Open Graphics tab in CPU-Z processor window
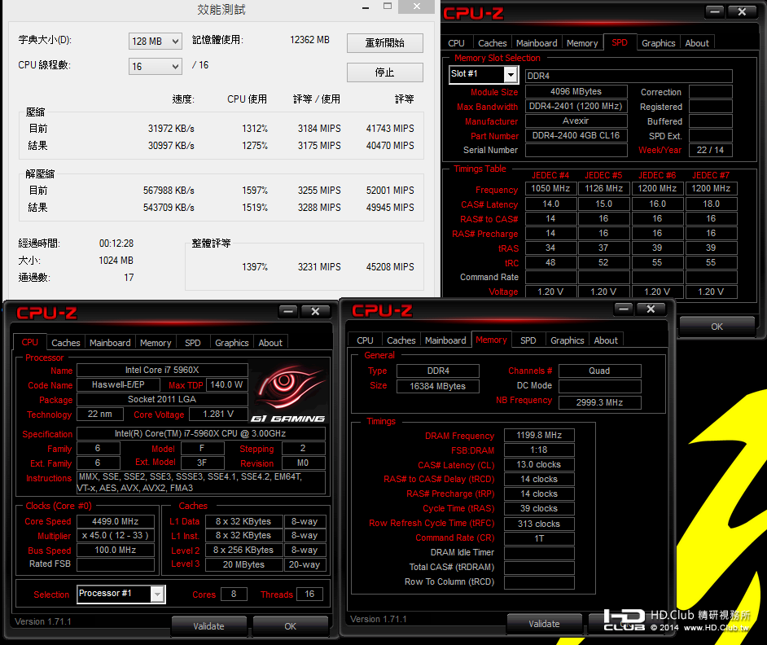This screenshot has width=767, height=645. click(x=232, y=343)
